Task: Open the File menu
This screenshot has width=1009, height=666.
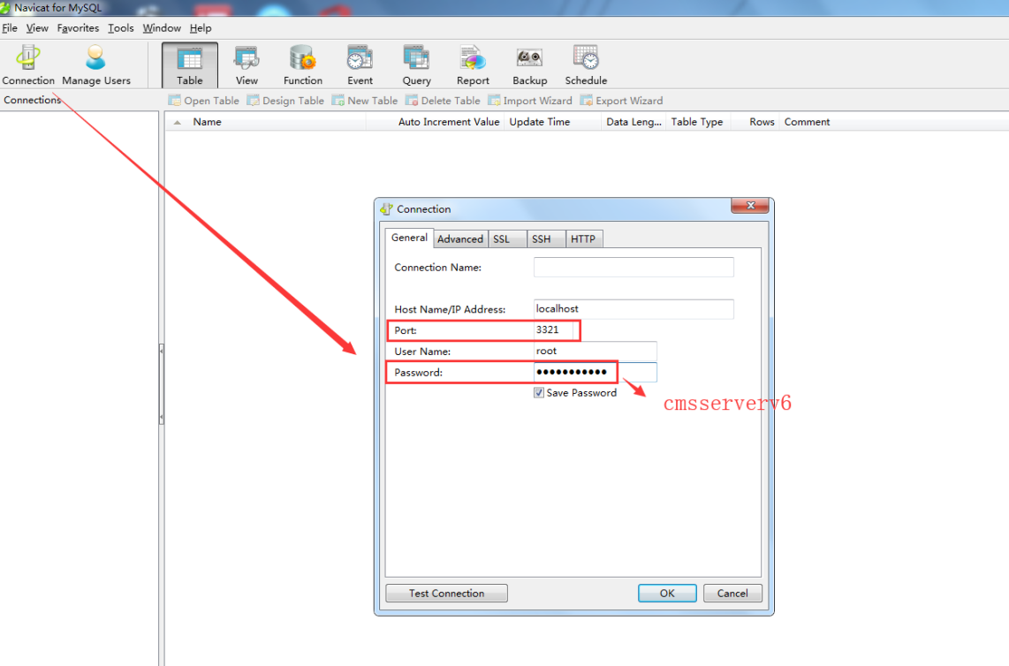Action: 10,28
